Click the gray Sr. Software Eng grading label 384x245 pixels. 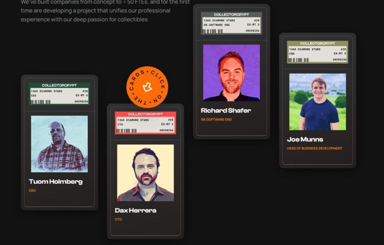pos(231,23)
